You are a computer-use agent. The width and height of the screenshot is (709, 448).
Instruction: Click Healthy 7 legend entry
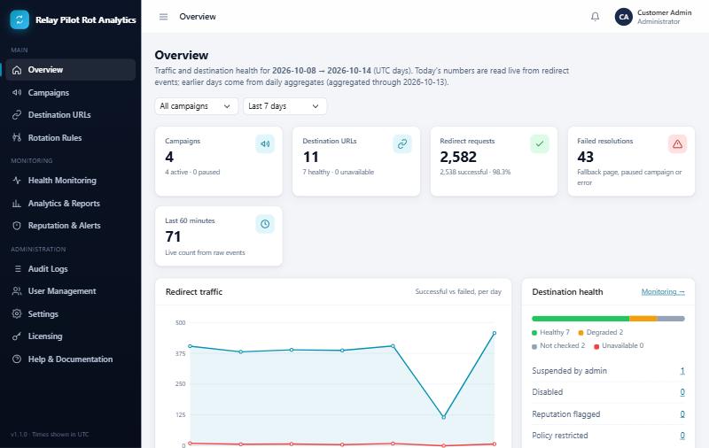coord(550,332)
